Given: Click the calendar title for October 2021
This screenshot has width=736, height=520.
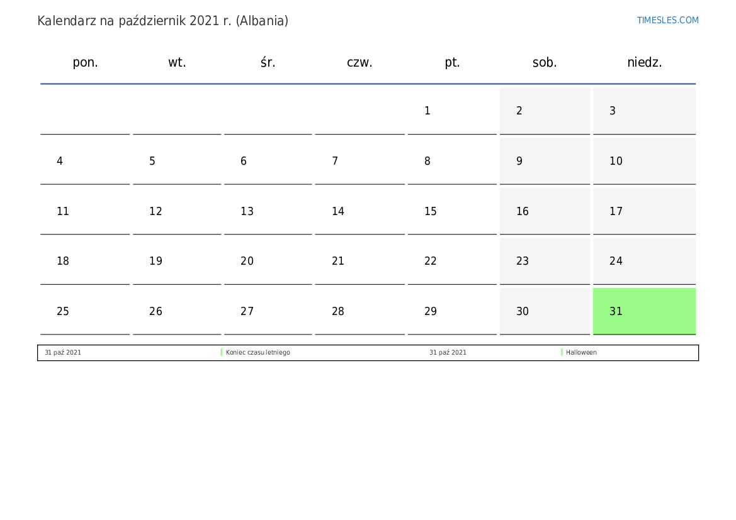Looking at the screenshot, I should [162, 21].
